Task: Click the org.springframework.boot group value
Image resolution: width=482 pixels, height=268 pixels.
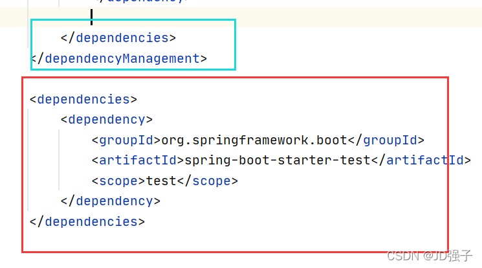Action: tap(255, 140)
